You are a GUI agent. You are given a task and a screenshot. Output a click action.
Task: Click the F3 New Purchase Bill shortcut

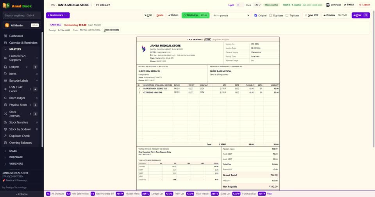tap(102, 193)
